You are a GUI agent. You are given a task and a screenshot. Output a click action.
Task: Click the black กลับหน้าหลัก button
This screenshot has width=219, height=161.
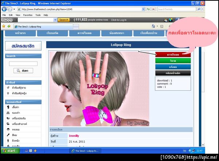click(173, 73)
